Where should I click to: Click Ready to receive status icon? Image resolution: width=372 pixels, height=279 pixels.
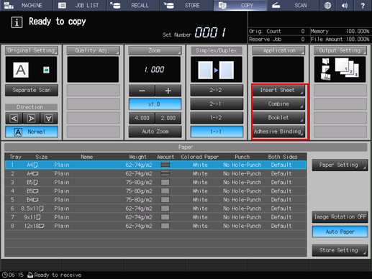(x=30, y=275)
